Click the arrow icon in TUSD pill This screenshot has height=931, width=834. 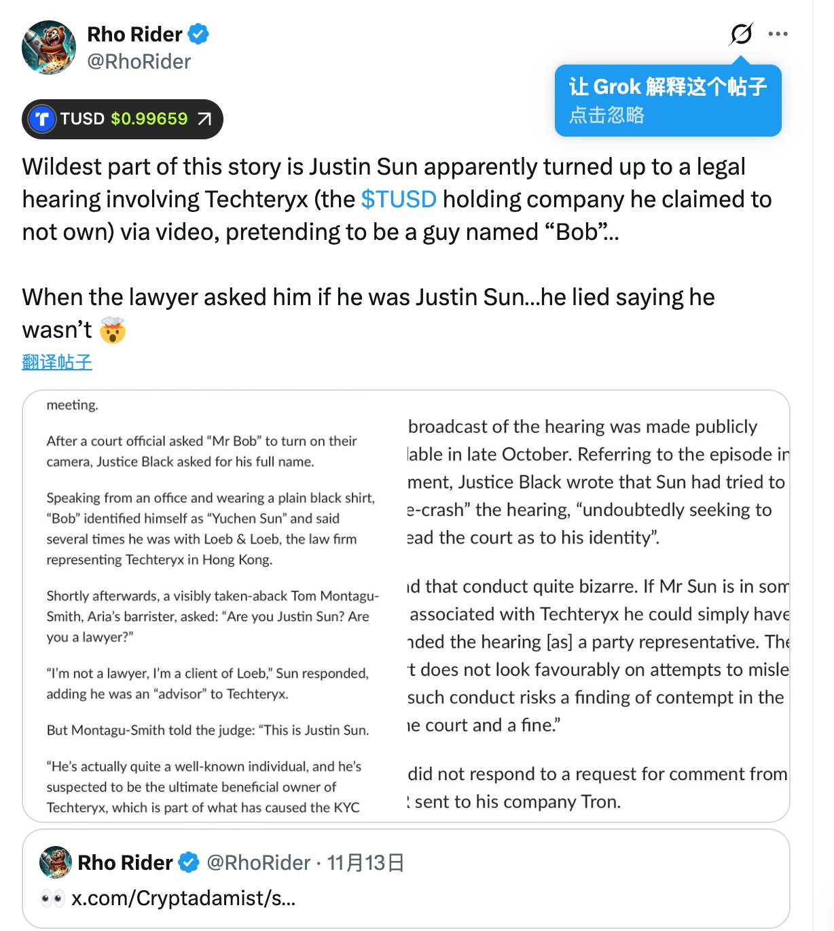coord(204,119)
